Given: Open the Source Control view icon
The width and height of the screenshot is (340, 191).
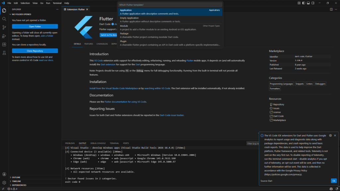Looking at the screenshot, I should pyautogui.click(x=4, y=28).
